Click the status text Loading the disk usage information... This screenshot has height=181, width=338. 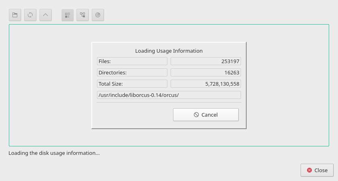[54, 153]
